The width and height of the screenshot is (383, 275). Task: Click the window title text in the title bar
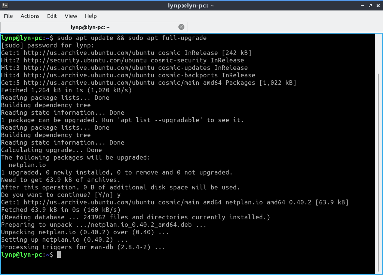pos(191,6)
